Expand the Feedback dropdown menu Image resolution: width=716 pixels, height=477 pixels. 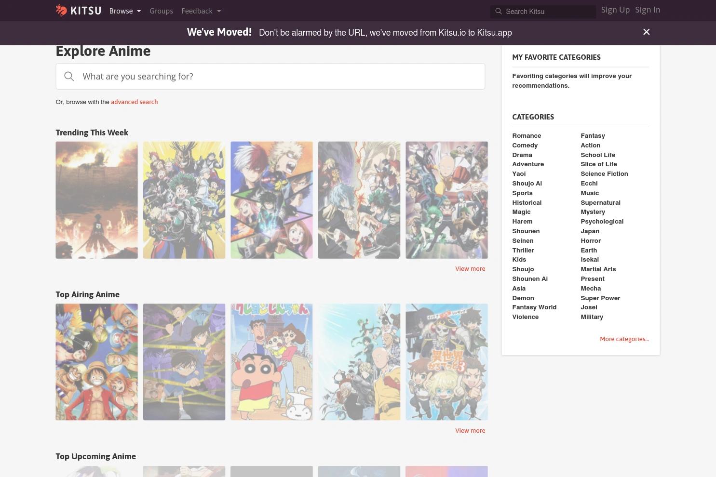[x=201, y=11]
